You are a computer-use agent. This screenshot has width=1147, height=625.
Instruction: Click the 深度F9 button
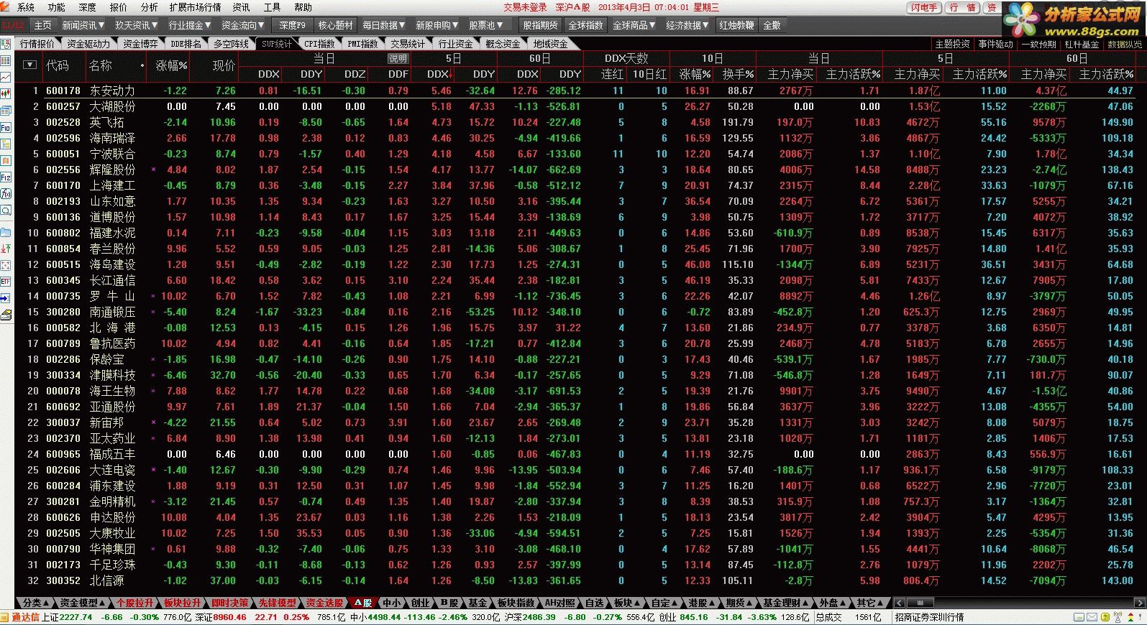293,25
